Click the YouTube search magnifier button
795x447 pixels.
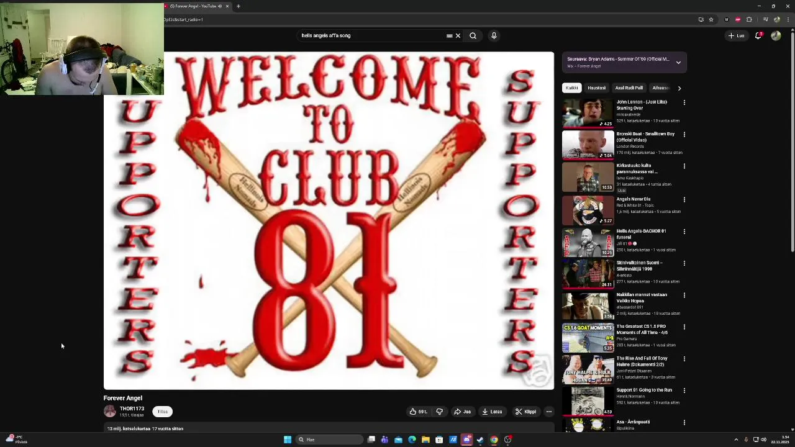[x=473, y=35]
